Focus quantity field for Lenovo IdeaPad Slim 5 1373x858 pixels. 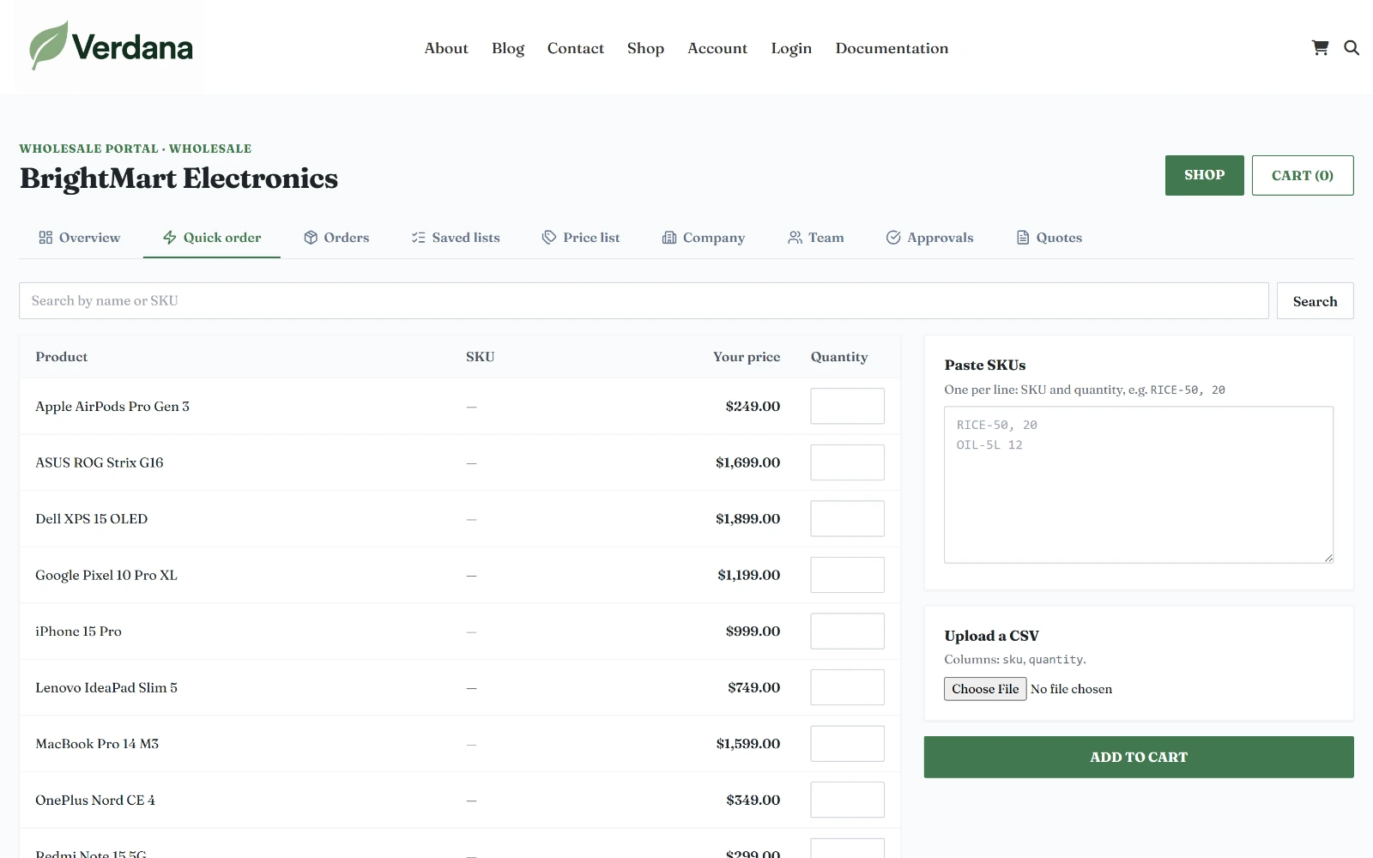click(x=847, y=687)
